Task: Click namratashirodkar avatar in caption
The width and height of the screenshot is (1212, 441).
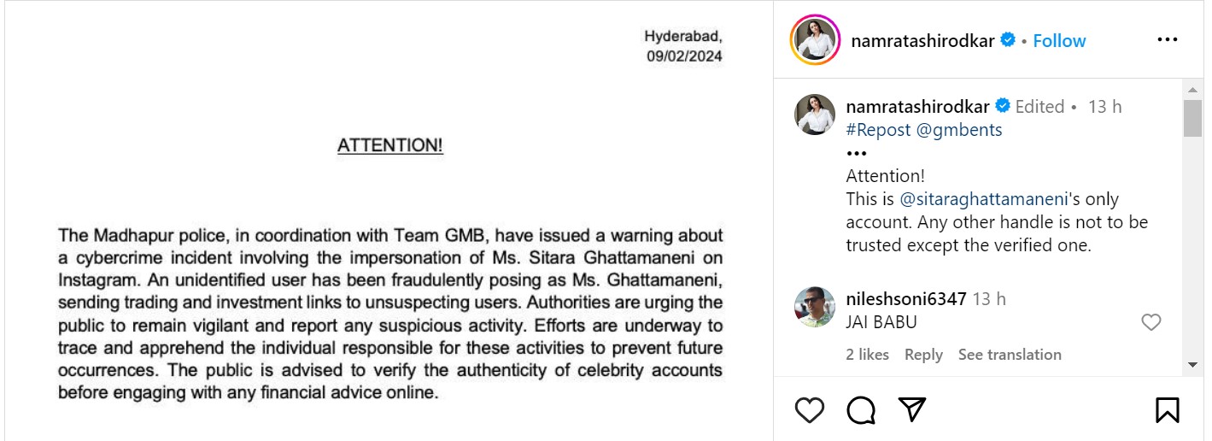Action: click(x=814, y=115)
